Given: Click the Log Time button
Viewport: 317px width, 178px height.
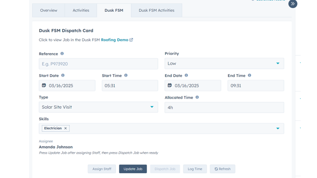Looking at the screenshot, I should (195, 169).
